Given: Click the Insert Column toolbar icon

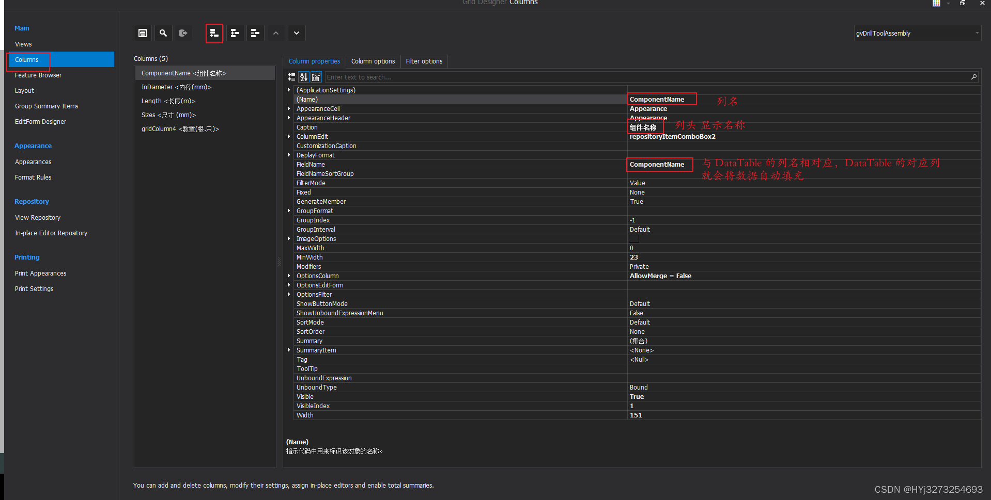Looking at the screenshot, I should 235,33.
